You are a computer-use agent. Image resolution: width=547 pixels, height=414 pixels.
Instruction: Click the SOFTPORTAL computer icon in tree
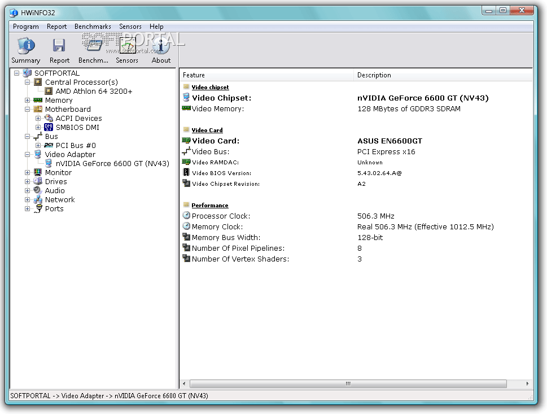pos(27,73)
